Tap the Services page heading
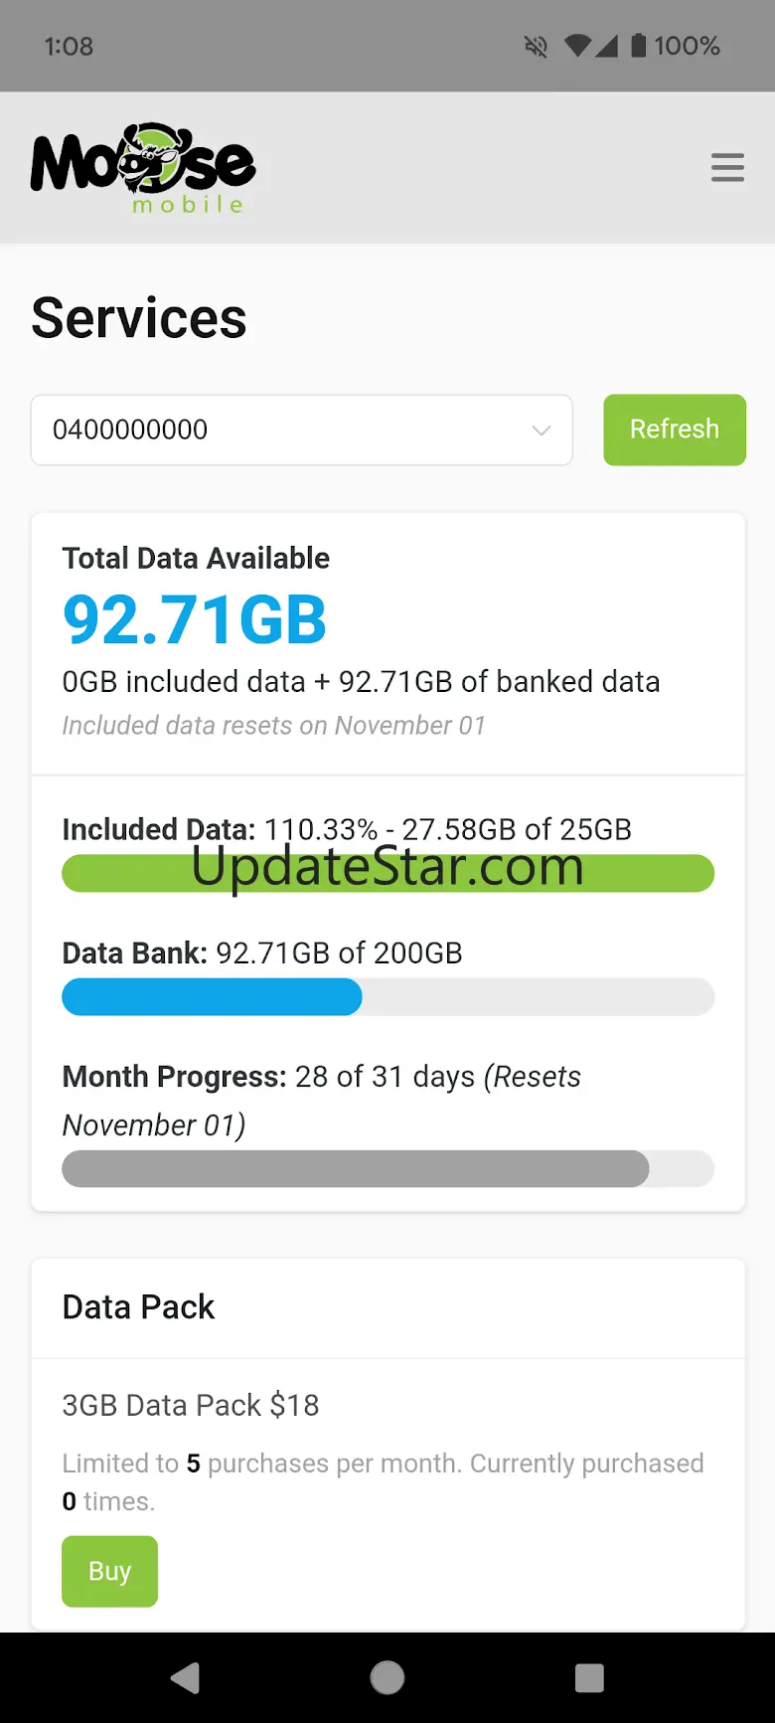 [139, 318]
